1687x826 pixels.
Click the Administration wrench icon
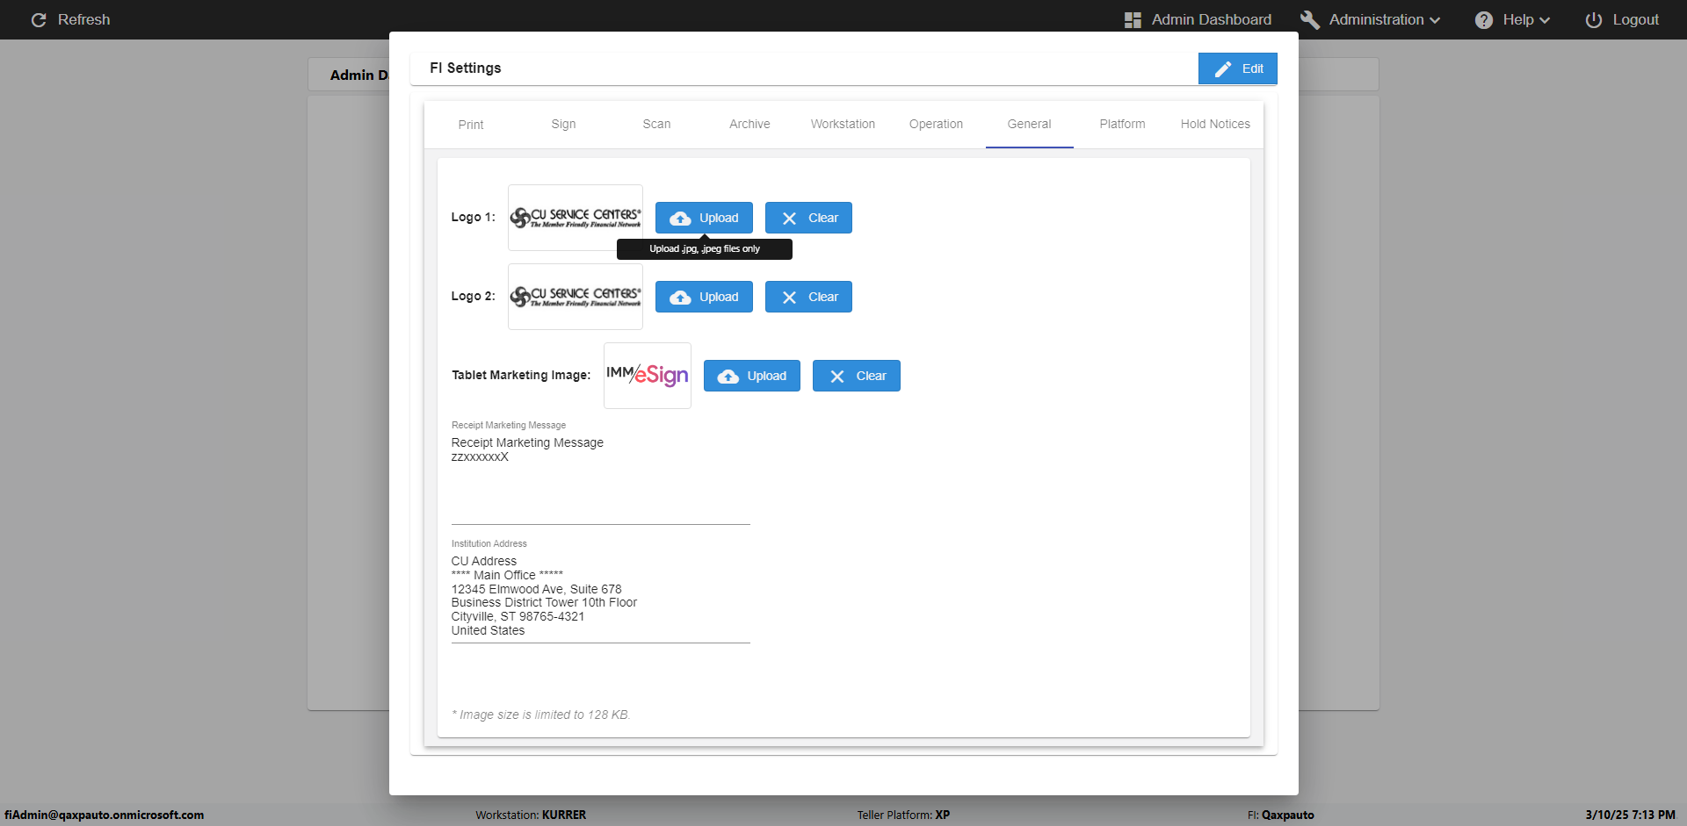coord(1310,19)
